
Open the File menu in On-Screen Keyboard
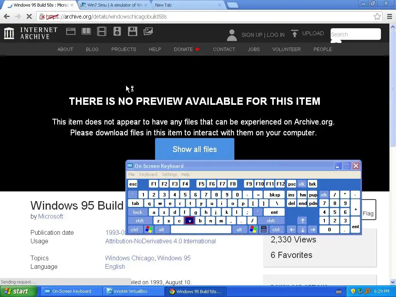[131, 174]
